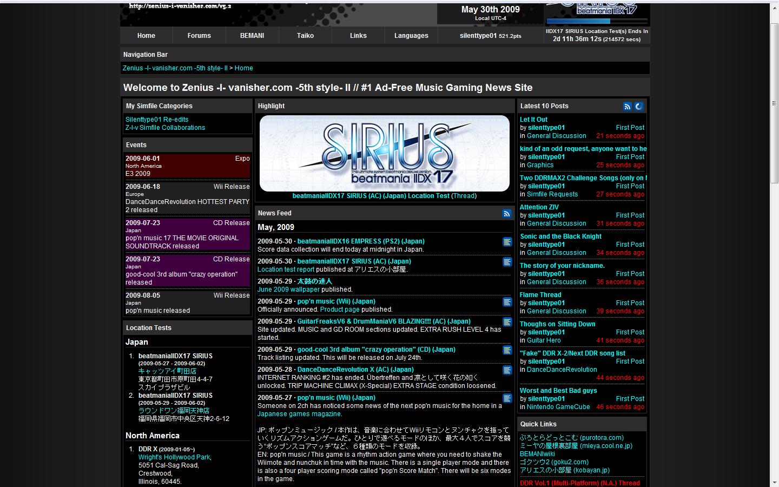Open June 2009 wallpaper link
This screenshot has width=779, height=487.
[288, 289]
